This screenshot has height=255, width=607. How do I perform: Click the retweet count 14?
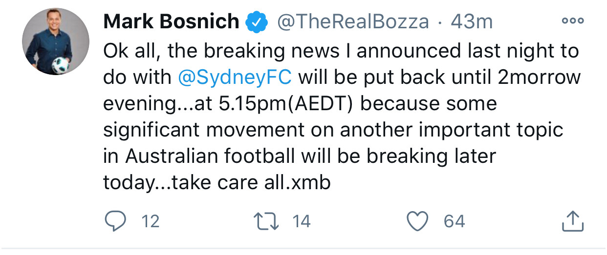coord(302,222)
